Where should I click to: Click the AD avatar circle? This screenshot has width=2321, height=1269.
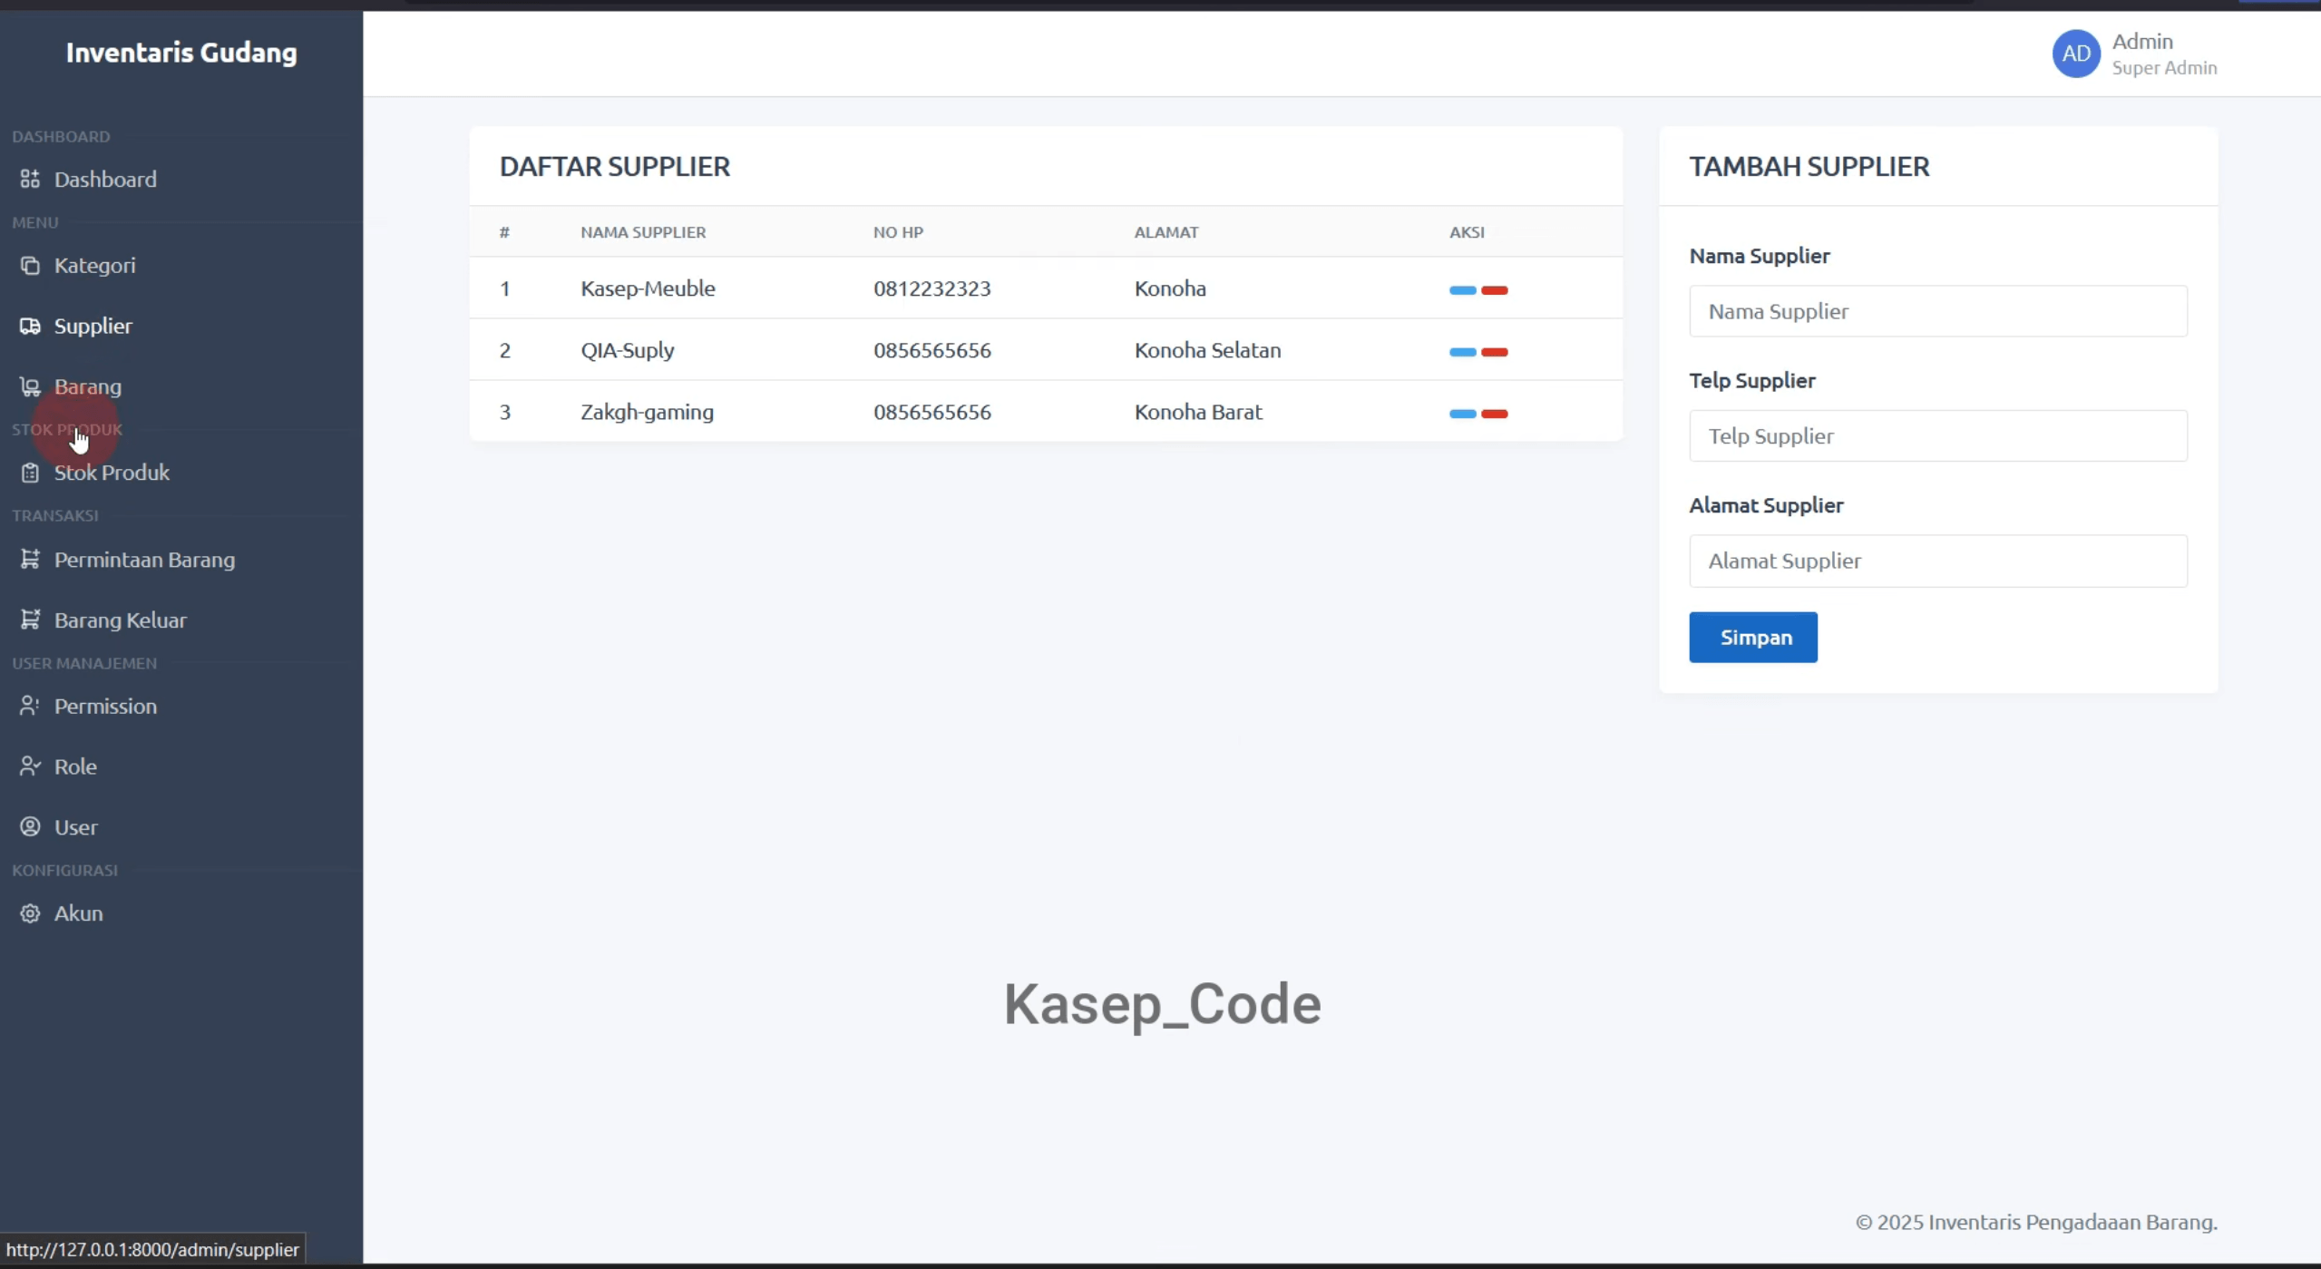click(x=2076, y=54)
